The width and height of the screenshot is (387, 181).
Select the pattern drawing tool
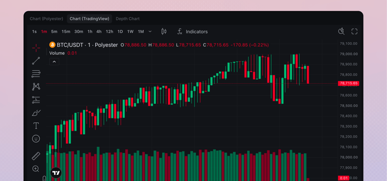pyautogui.click(x=36, y=87)
